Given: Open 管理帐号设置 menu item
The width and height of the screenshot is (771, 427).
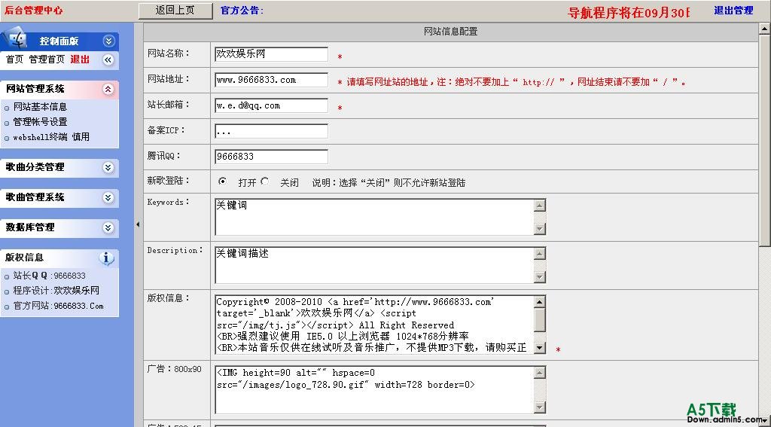Looking at the screenshot, I should [41, 122].
